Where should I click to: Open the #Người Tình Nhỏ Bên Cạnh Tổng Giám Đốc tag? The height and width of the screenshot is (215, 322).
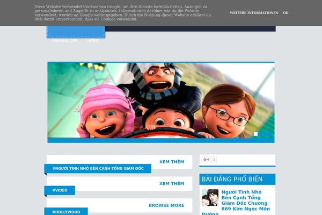[98, 168]
